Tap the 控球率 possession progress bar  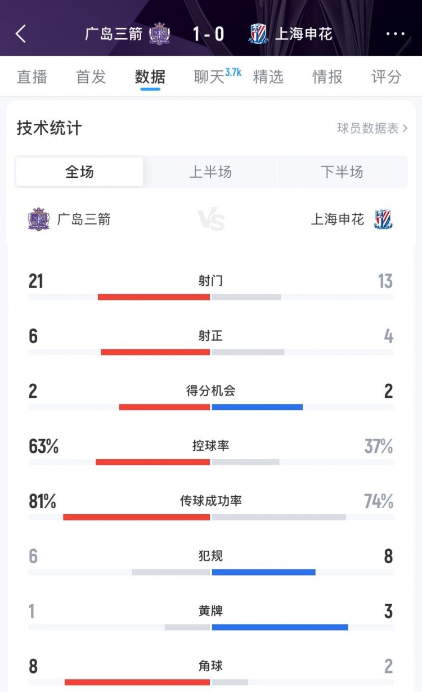[x=211, y=461]
